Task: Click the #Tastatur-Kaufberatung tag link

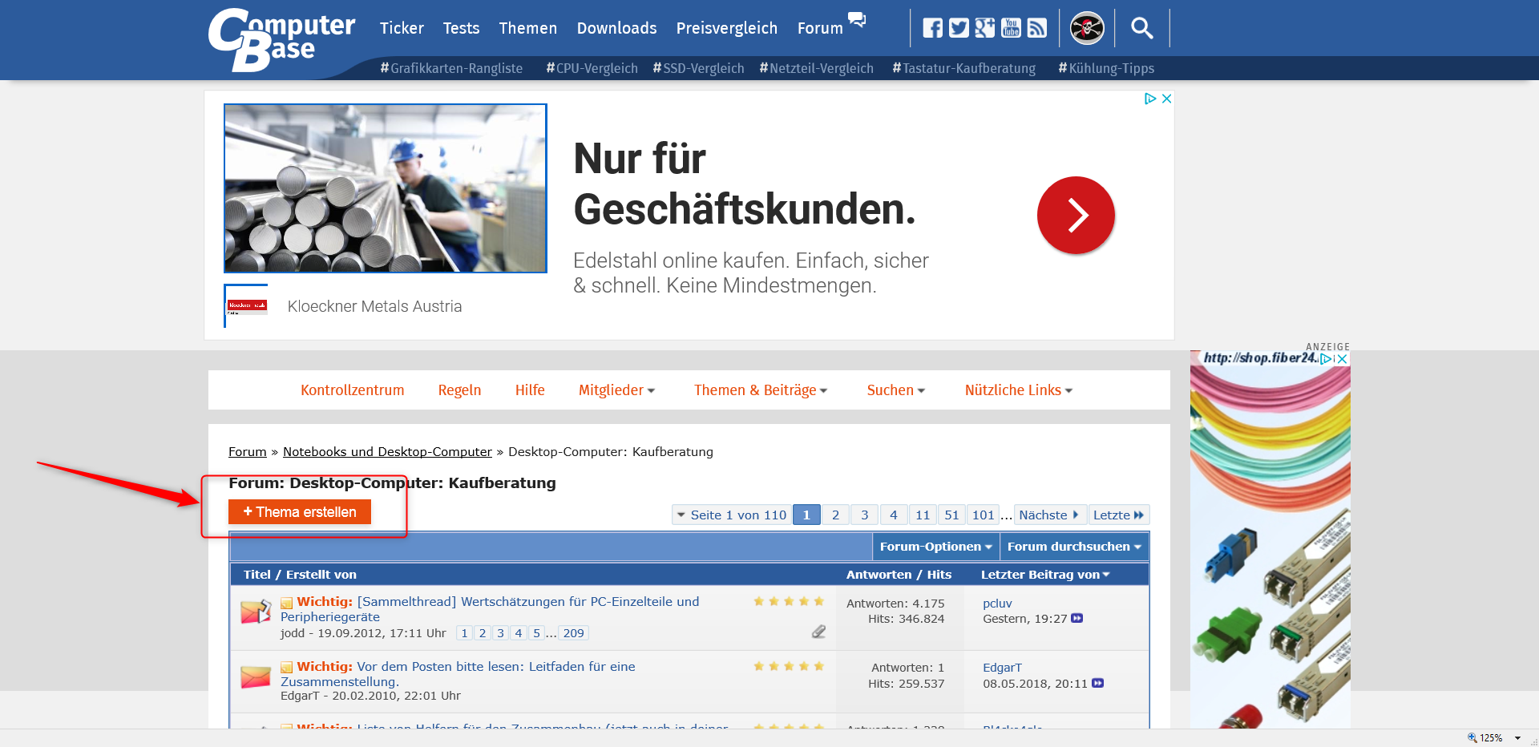Action: 963,68
